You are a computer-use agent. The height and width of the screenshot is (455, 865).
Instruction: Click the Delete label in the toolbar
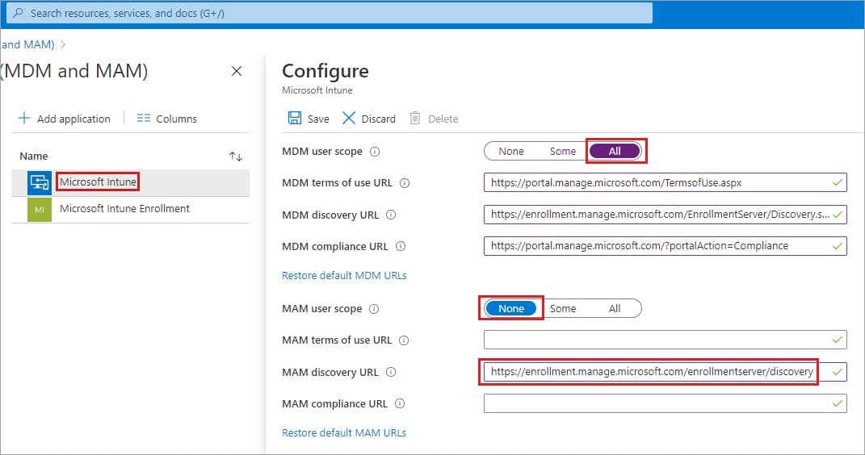pos(443,119)
